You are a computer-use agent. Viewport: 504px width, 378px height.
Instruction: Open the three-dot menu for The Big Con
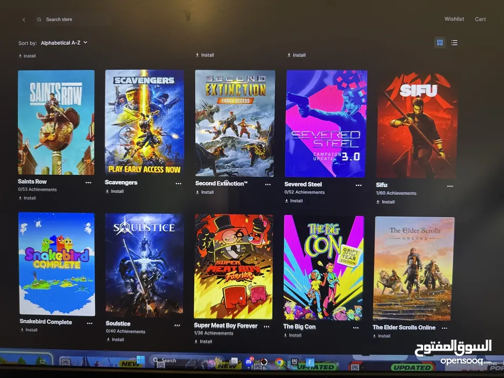tap(356, 328)
